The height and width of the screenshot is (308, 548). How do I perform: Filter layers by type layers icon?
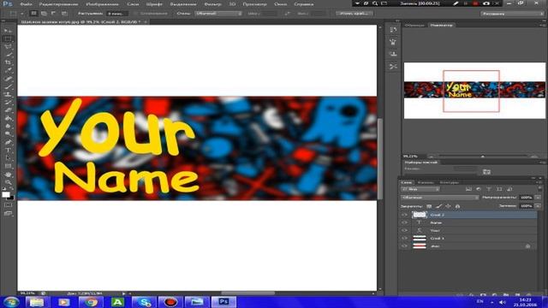pyautogui.click(x=489, y=189)
